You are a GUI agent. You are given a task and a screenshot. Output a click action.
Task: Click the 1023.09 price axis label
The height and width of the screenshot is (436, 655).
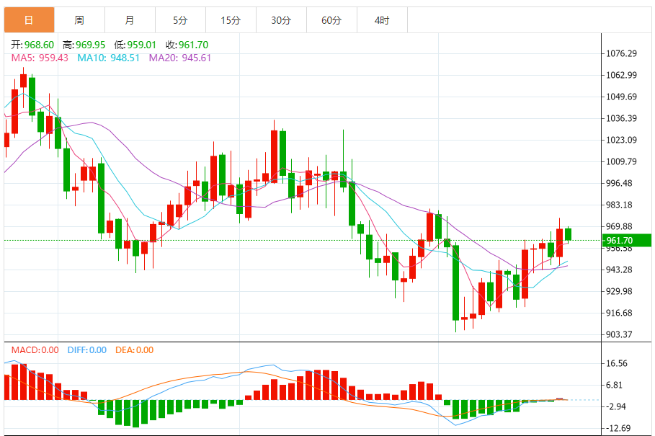[621, 140]
